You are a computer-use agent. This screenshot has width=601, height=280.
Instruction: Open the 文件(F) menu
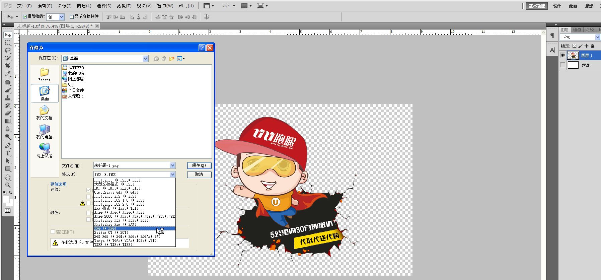pyautogui.click(x=24, y=6)
